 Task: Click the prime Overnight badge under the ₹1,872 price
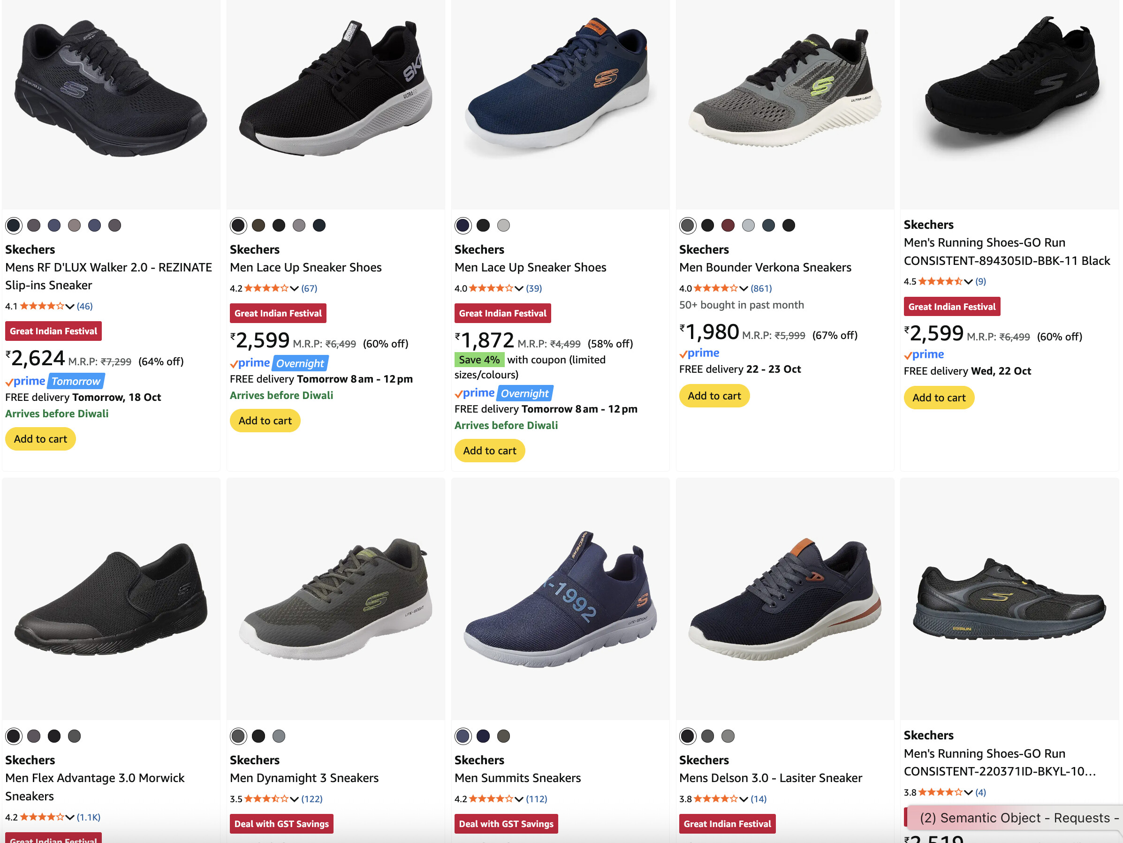coord(504,393)
